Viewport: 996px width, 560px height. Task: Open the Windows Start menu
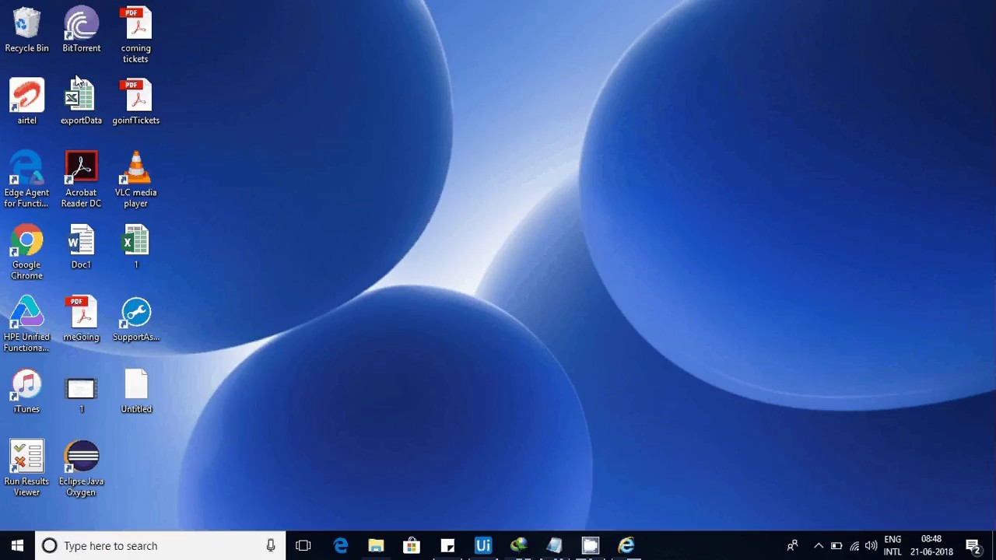click(17, 545)
